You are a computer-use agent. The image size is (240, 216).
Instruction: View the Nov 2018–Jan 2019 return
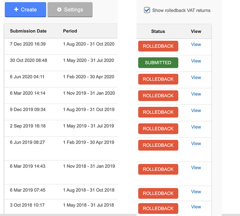tap(196, 168)
